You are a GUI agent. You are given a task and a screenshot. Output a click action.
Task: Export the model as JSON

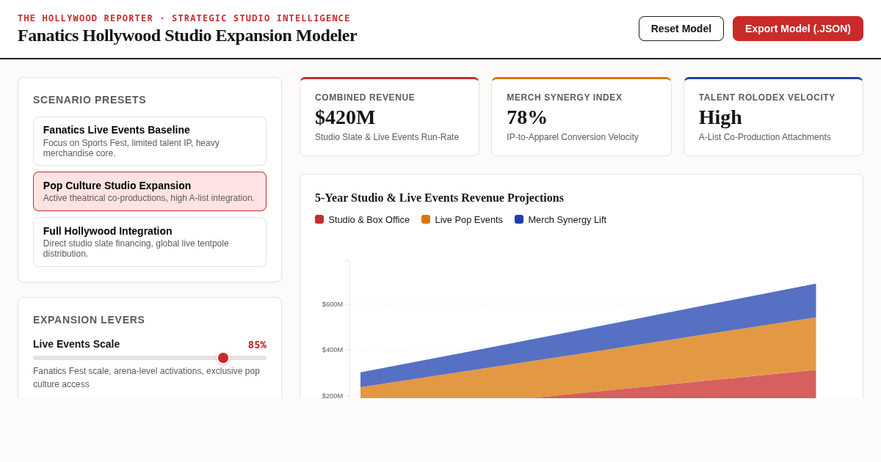[798, 29]
